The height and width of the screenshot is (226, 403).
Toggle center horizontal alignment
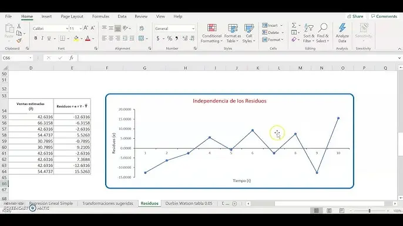click(111, 39)
